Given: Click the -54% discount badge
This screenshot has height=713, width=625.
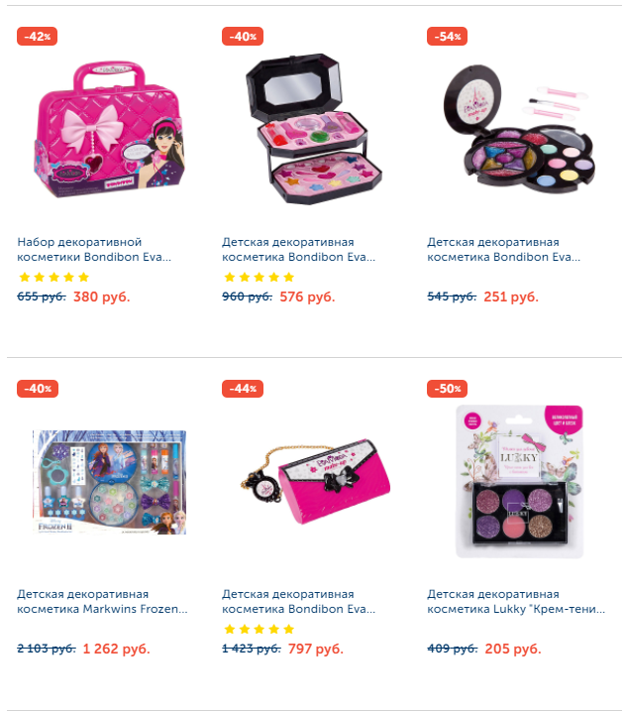Looking at the screenshot, I should click(x=447, y=37).
